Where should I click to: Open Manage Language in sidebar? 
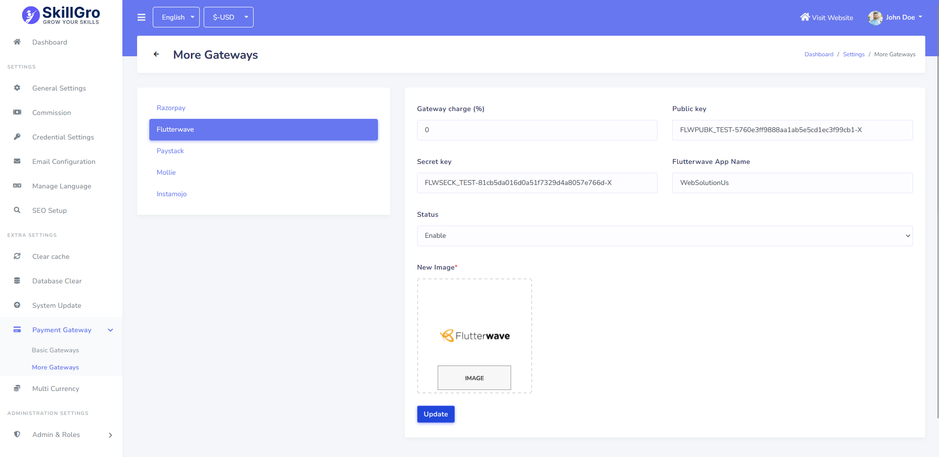pyautogui.click(x=62, y=186)
